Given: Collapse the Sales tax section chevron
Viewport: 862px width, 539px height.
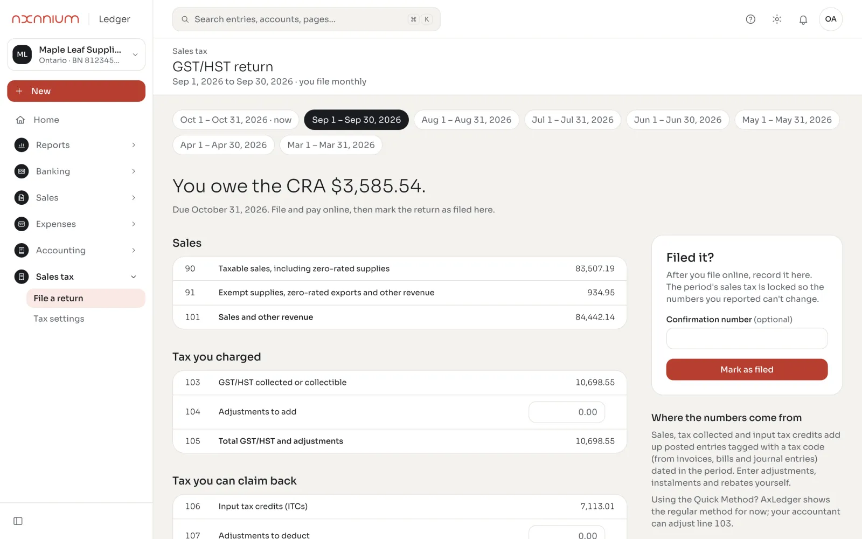Looking at the screenshot, I should pos(134,277).
